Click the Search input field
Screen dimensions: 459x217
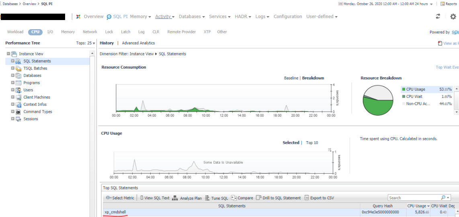coord(414,198)
